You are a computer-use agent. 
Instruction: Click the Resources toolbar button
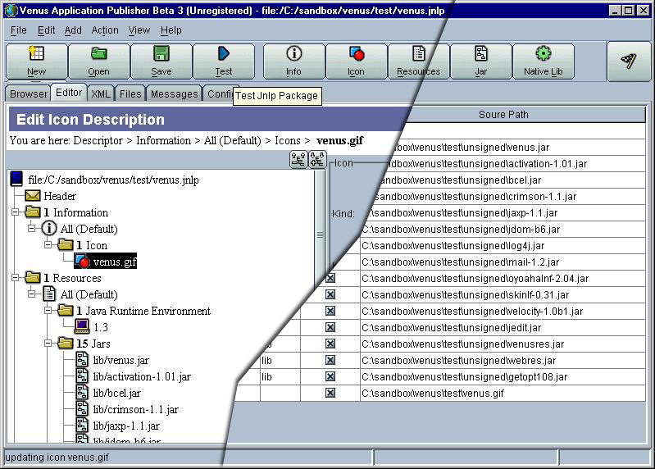(x=418, y=61)
